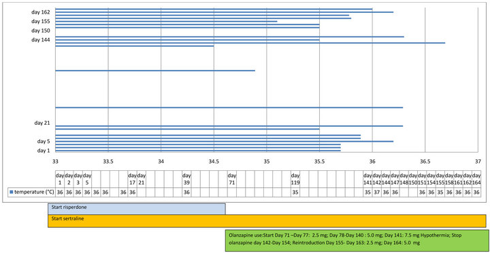Click x-axis tick label '35'

pyautogui.click(x=267, y=161)
